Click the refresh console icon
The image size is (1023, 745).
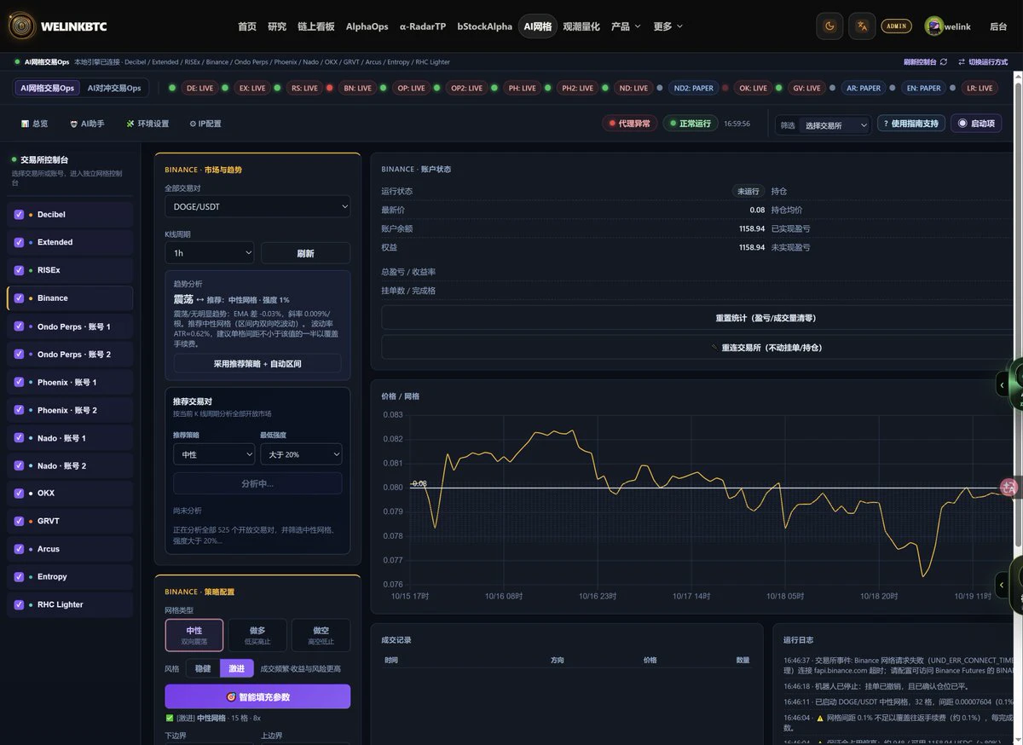point(944,62)
